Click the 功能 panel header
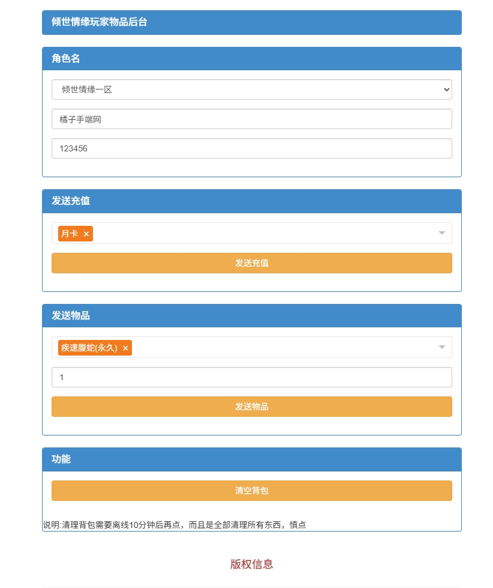Image resolution: width=493 pixels, height=588 pixels. [x=251, y=459]
